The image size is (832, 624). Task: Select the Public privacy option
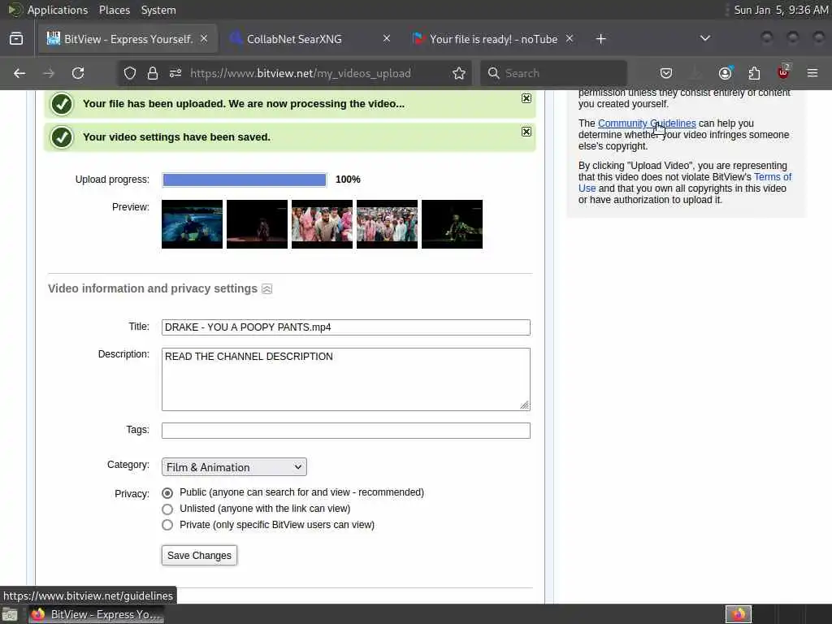(167, 493)
